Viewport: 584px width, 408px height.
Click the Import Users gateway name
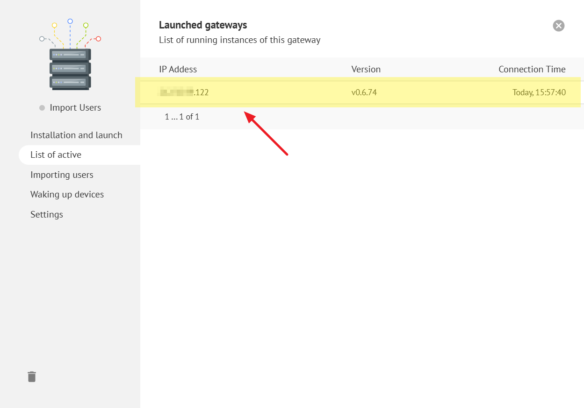pyautogui.click(x=75, y=107)
